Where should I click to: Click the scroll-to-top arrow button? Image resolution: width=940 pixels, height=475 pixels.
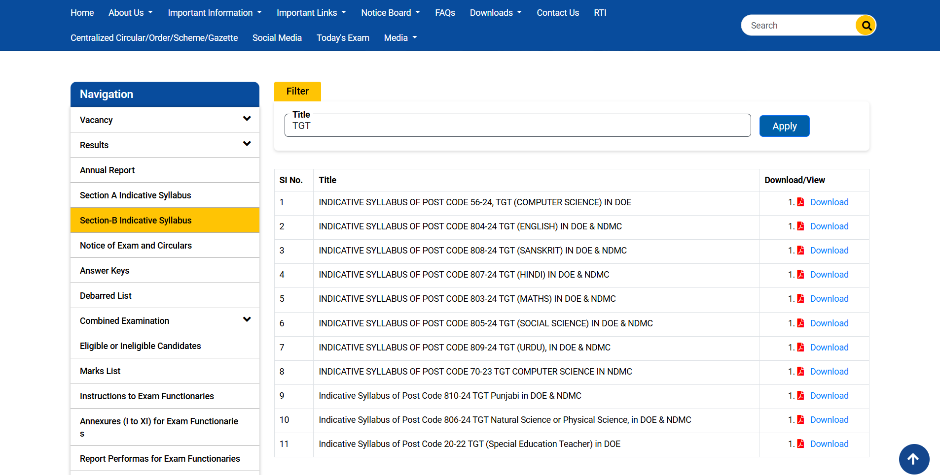pos(914,459)
